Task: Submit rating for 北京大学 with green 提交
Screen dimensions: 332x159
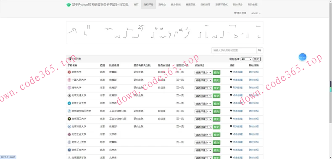Action: (x=216, y=72)
